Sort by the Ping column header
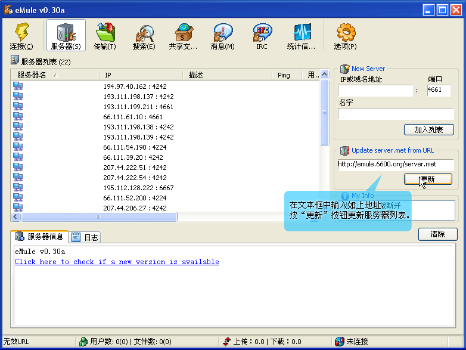The height and width of the screenshot is (350, 466). tap(287, 75)
